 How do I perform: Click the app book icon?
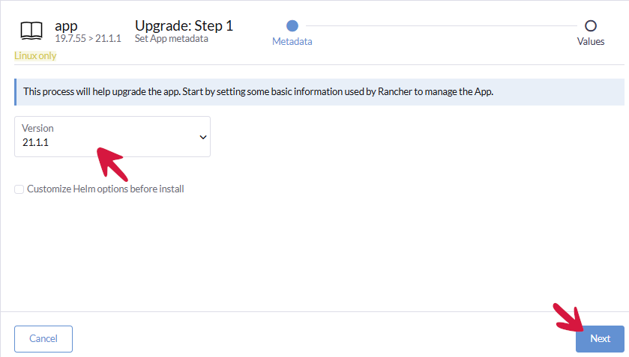click(31, 30)
